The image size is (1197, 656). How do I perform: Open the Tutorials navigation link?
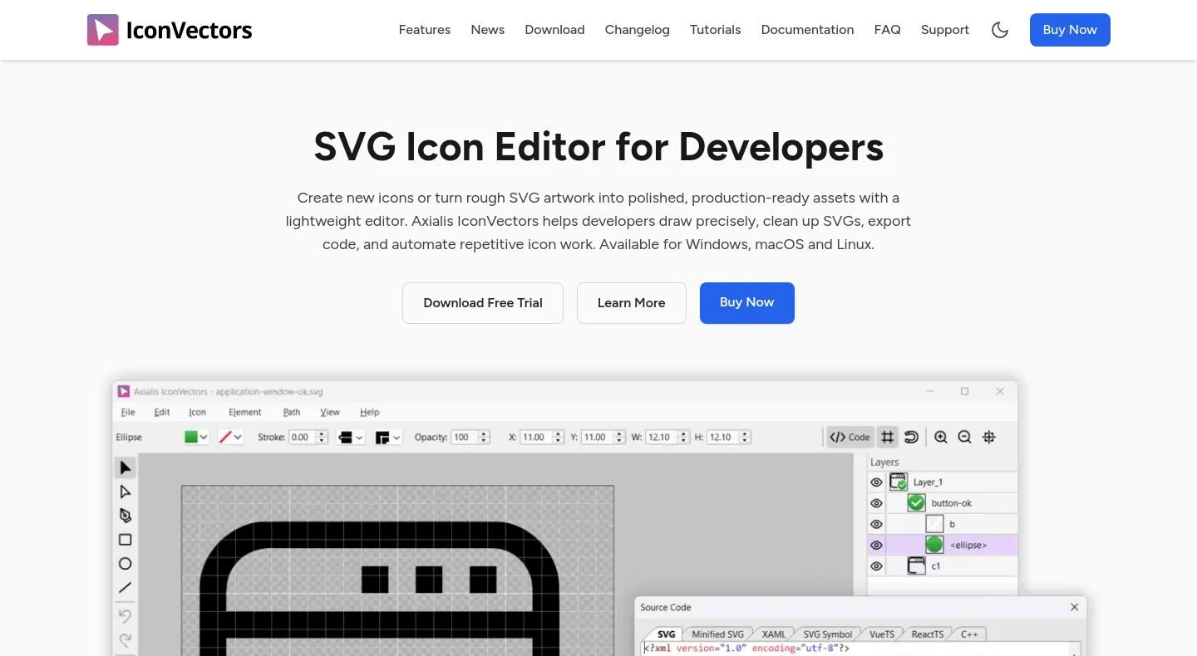(715, 30)
